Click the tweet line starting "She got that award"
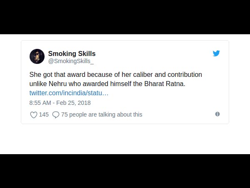This screenshot has width=250, height=188. (115, 75)
